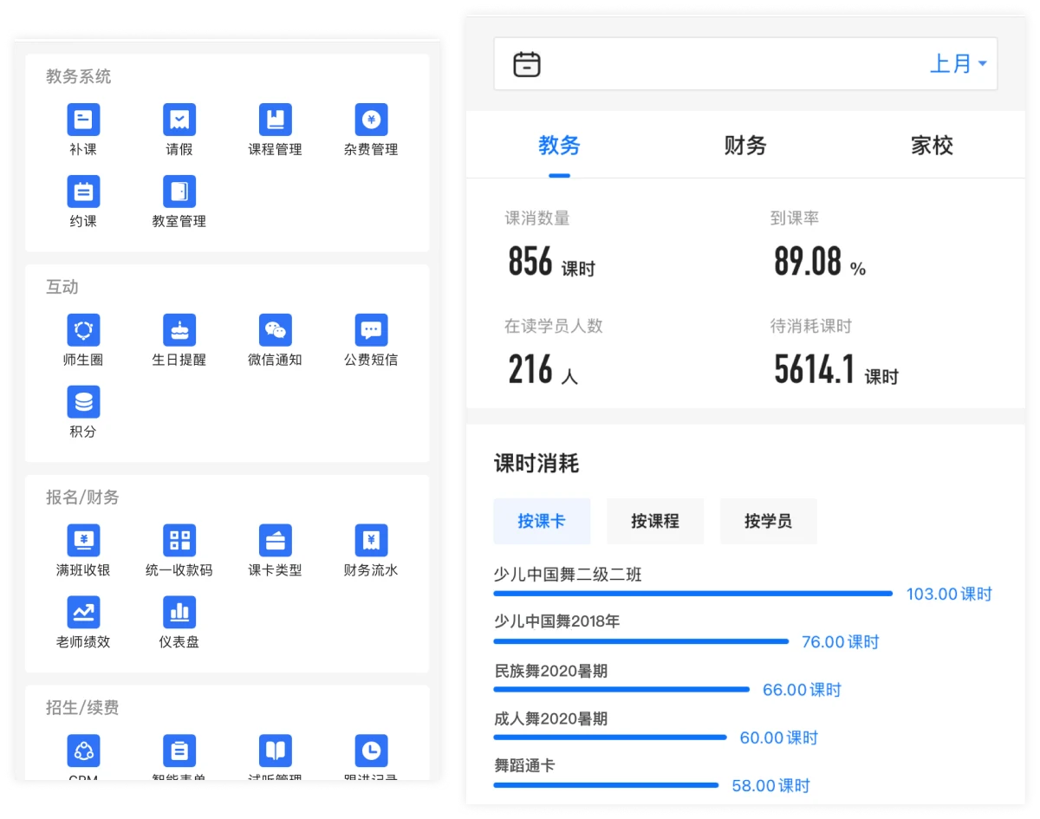The image size is (1040, 819).
Task: Open the CRM icon under 招生/续费
Action: tap(83, 751)
